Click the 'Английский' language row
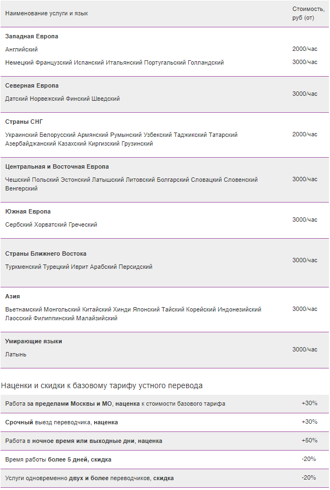Viewport: 330px width, 490px height. [21, 49]
